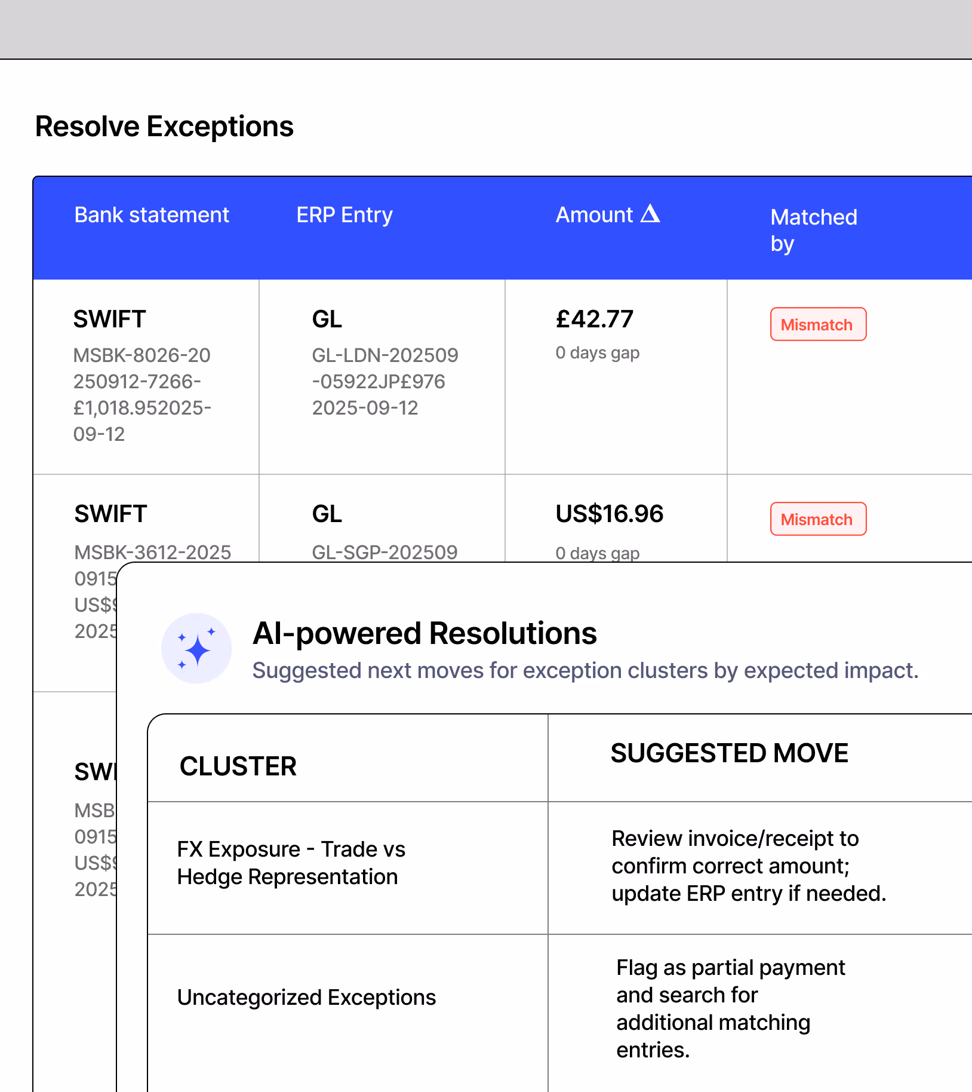Select the GL-SGP-202509 ERP reference
Image resolution: width=972 pixels, height=1092 pixels.
click(x=385, y=552)
